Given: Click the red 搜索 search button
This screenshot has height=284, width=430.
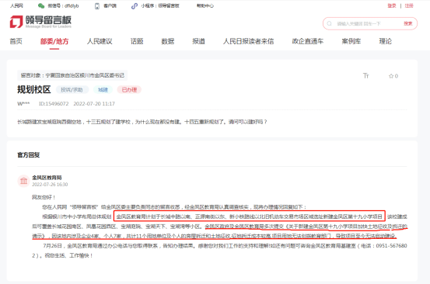Looking at the screenshot, I should pyautogui.click(x=407, y=23).
